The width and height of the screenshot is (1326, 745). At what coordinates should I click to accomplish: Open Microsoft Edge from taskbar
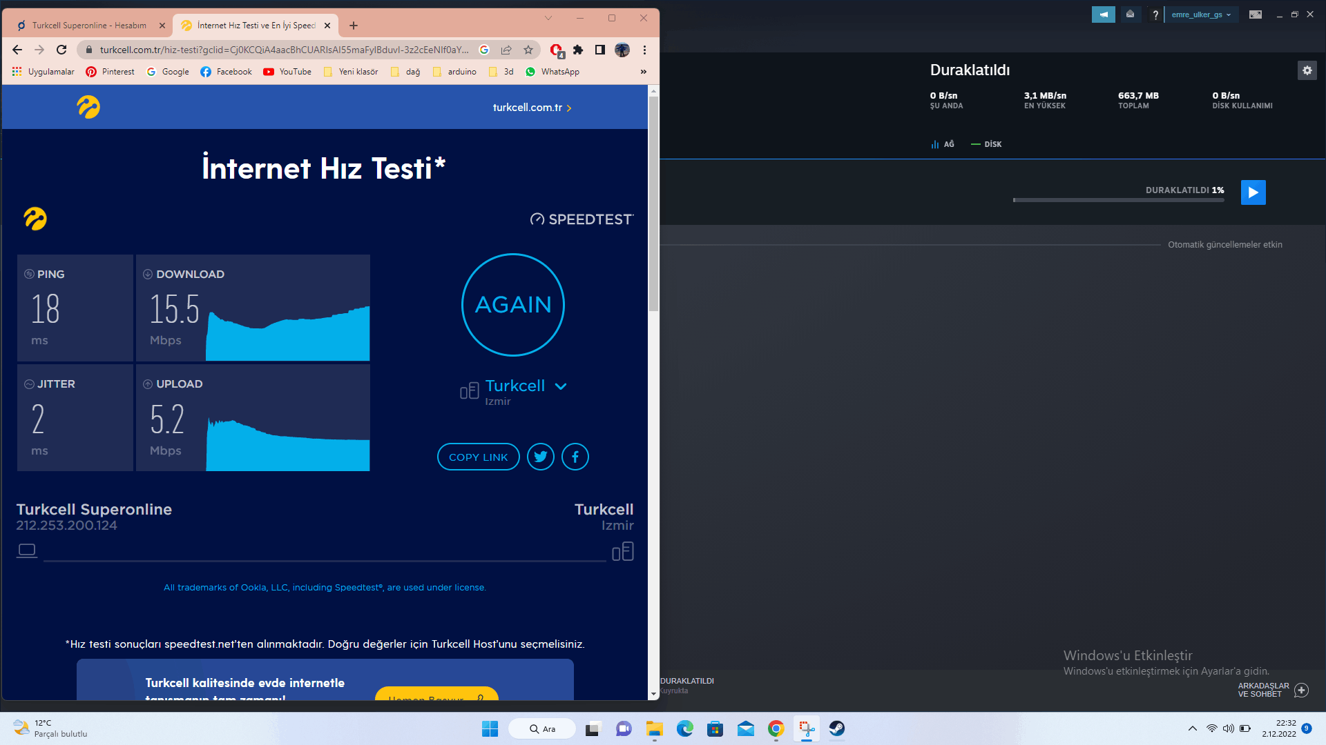point(684,728)
